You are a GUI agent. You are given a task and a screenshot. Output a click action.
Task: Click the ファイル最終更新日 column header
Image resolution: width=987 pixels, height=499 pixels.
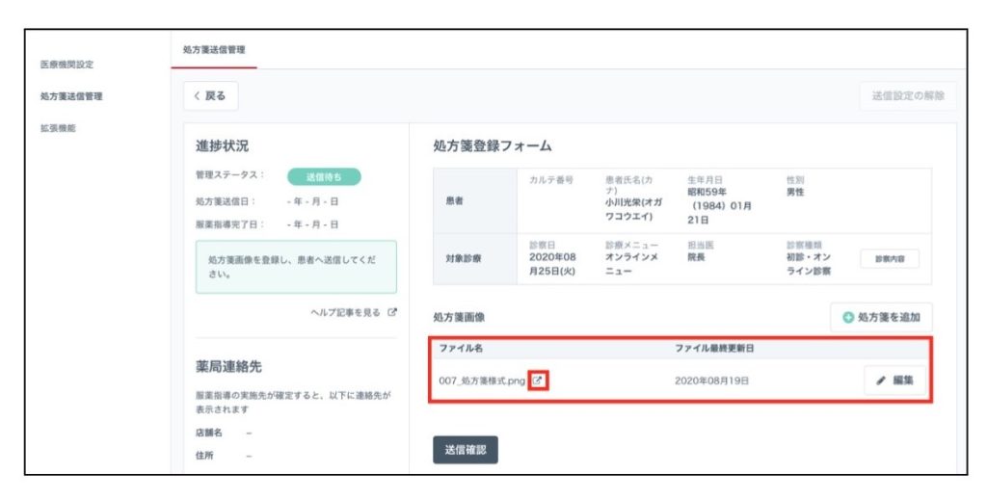[x=720, y=347]
